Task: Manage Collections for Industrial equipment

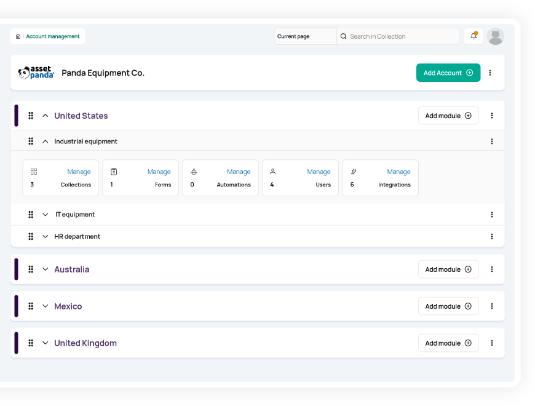Action: click(79, 172)
